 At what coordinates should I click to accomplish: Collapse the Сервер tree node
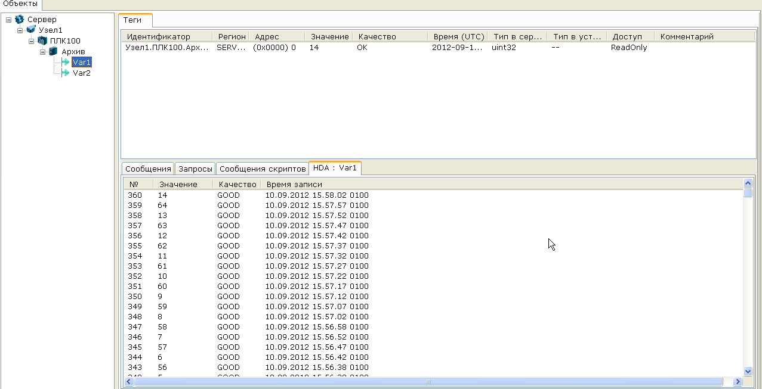pos(8,20)
